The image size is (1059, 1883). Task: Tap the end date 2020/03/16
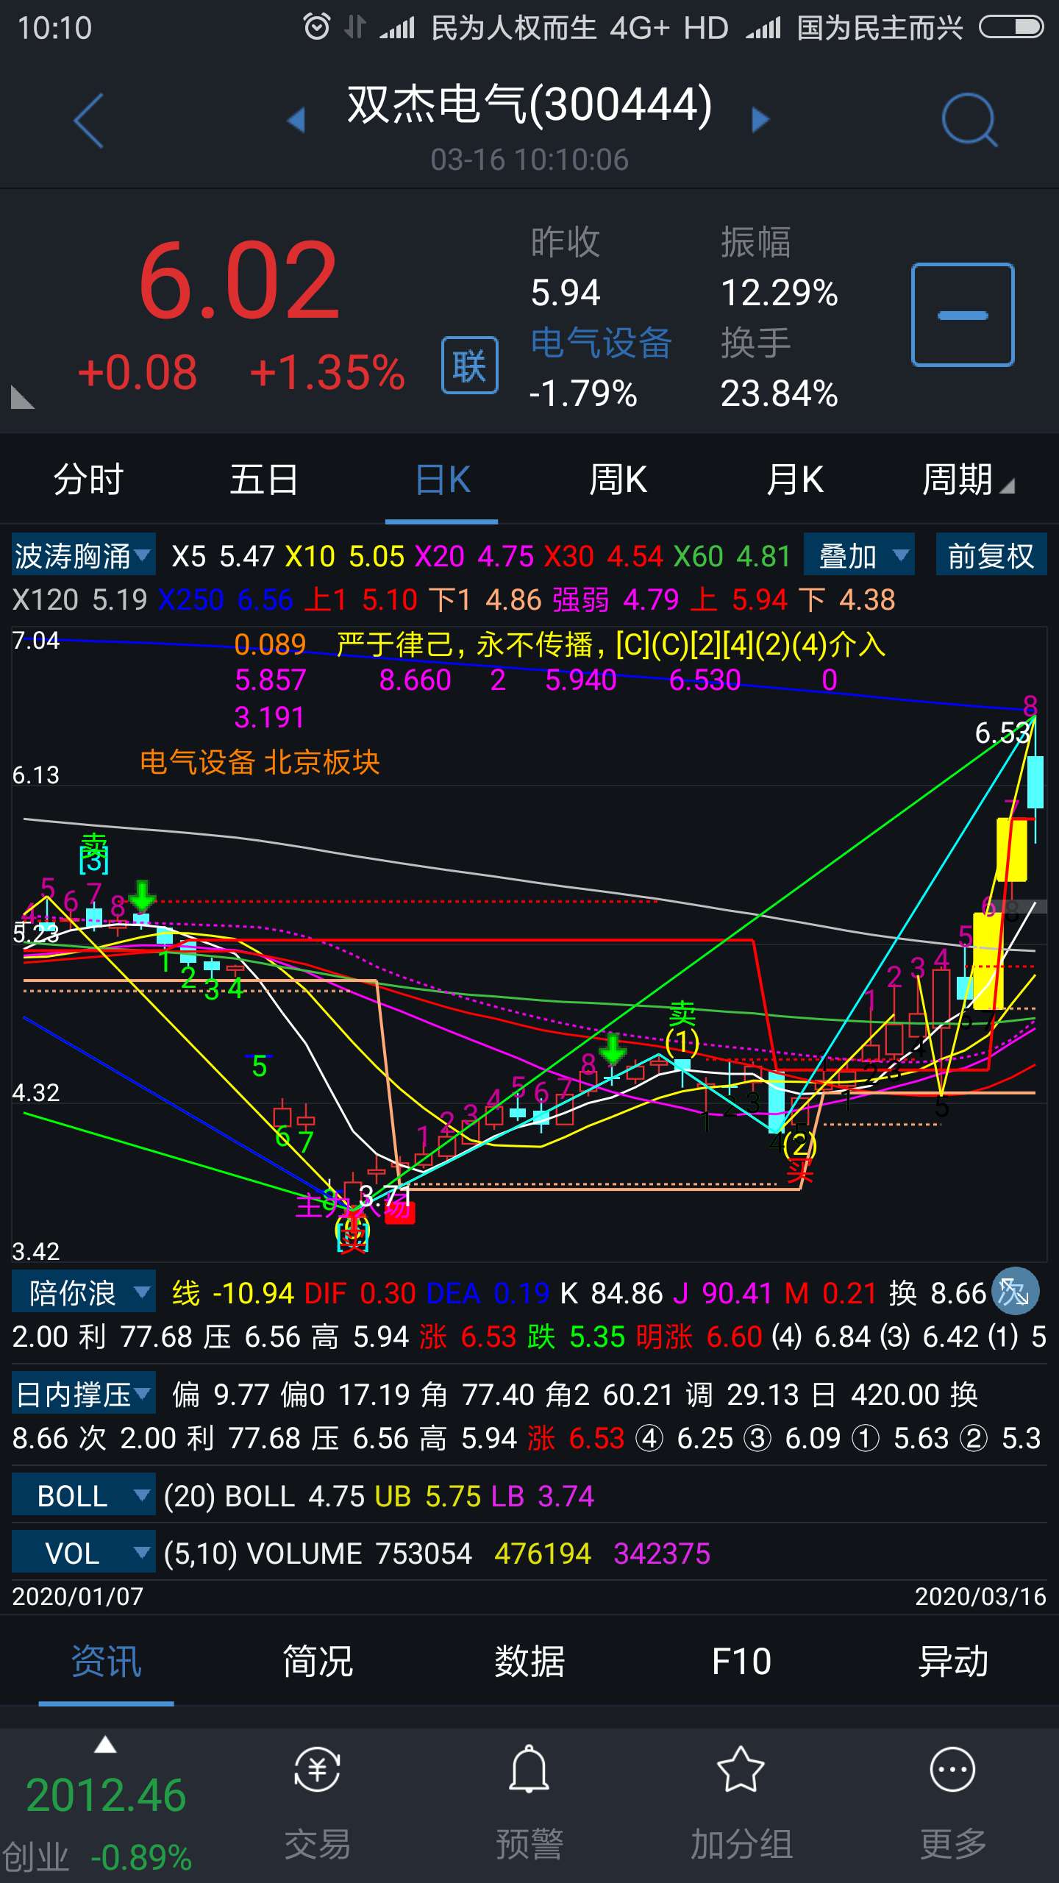click(x=980, y=1597)
